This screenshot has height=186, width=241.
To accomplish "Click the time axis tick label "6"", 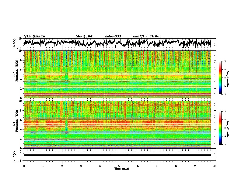I will [x=138, y=166].
